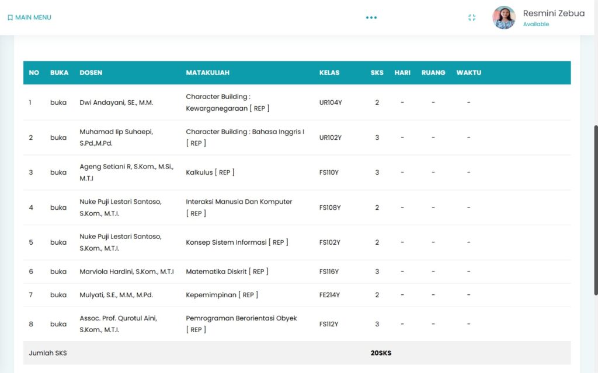
Task: Click buka for Bahasa Inggris I row
Action: click(58, 138)
